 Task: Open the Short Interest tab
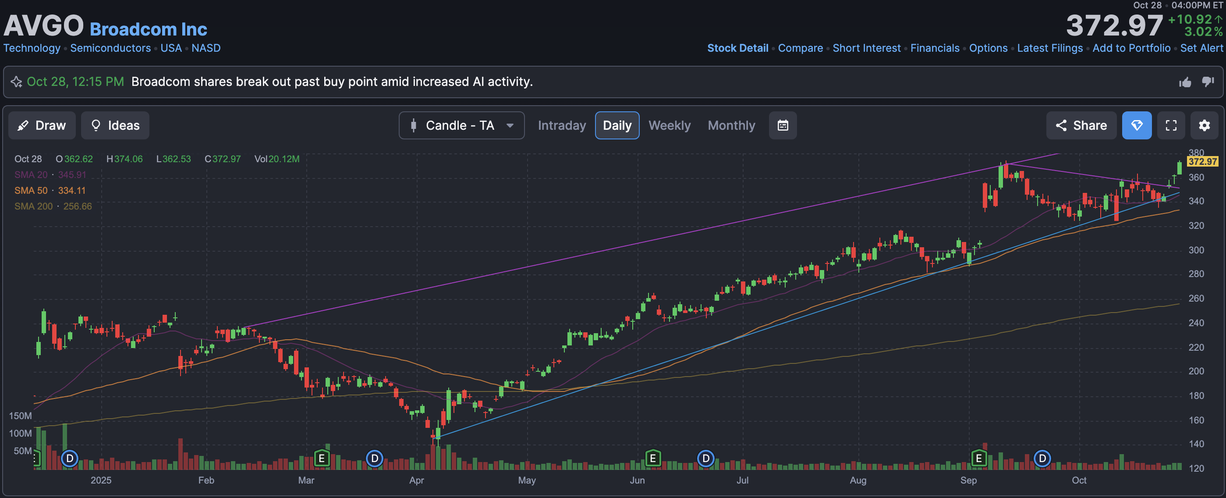pyautogui.click(x=866, y=48)
